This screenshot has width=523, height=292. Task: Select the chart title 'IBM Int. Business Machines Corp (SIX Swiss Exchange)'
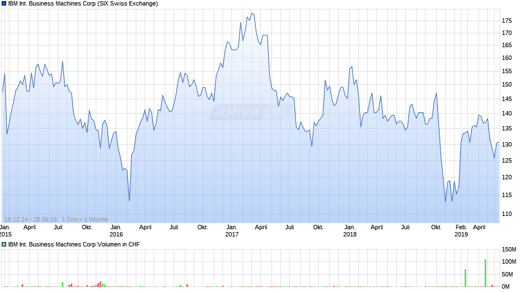(x=83, y=4)
